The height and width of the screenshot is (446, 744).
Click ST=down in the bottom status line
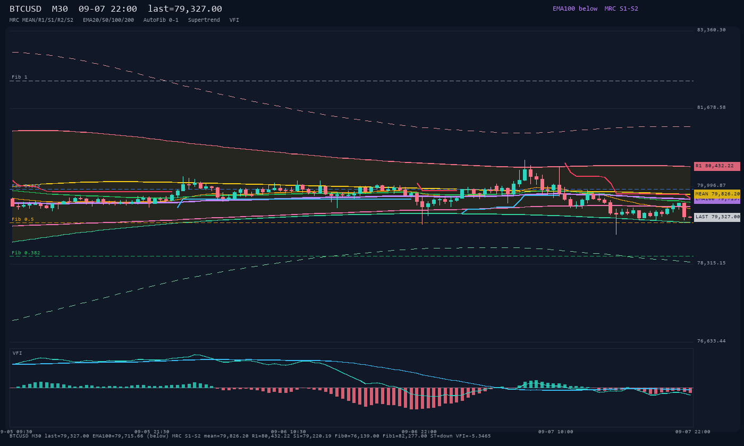[x=442, y=436]
